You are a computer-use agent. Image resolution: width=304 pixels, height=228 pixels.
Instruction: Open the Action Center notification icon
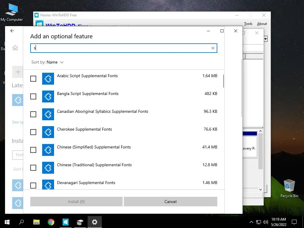click(x=294, y=222)
